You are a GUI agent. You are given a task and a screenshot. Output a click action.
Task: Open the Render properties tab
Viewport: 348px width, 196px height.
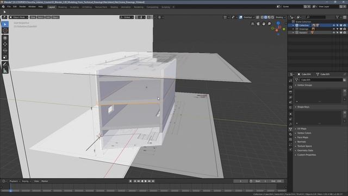(x=290, y=87)
